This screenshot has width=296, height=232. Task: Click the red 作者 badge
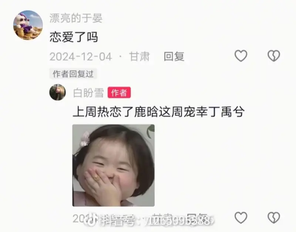119,92
